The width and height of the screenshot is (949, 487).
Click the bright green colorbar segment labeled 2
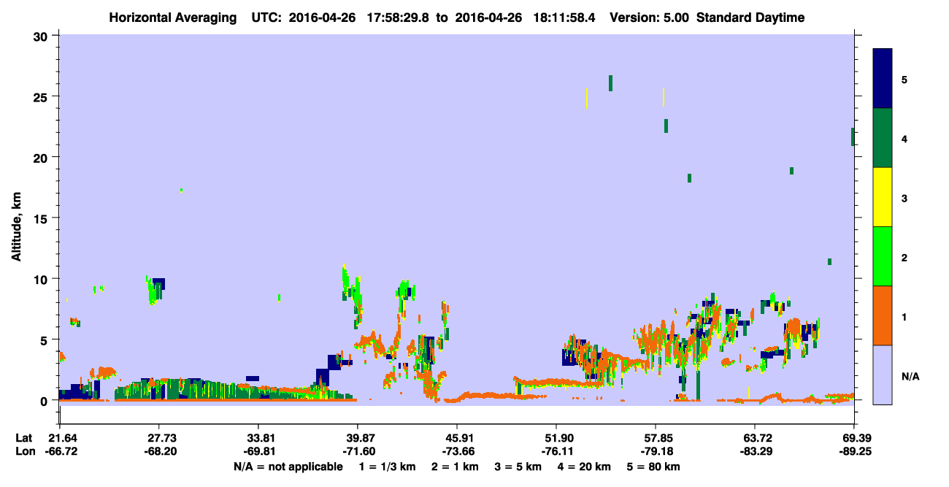click(883, 256)
